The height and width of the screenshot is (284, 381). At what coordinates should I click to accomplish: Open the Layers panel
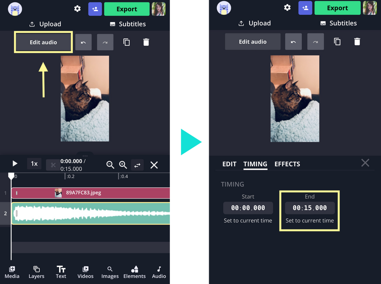click(x=36, y=272)
